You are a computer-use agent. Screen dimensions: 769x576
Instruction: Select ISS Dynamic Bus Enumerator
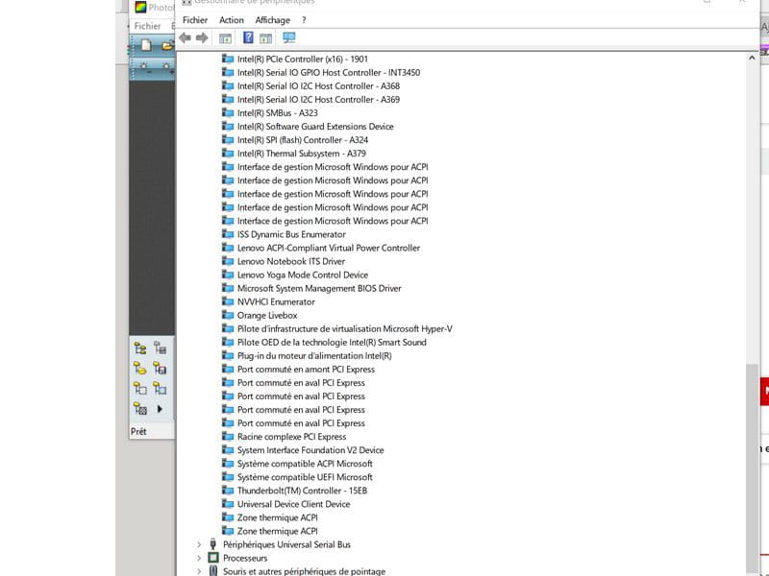(291, 234)
